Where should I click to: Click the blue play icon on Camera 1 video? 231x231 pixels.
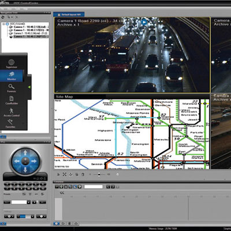coord(144,22)
